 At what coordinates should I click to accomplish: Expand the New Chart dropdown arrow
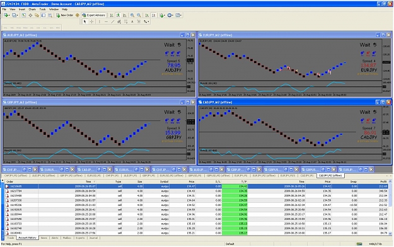pyautogui.click(x=9, y=15)
